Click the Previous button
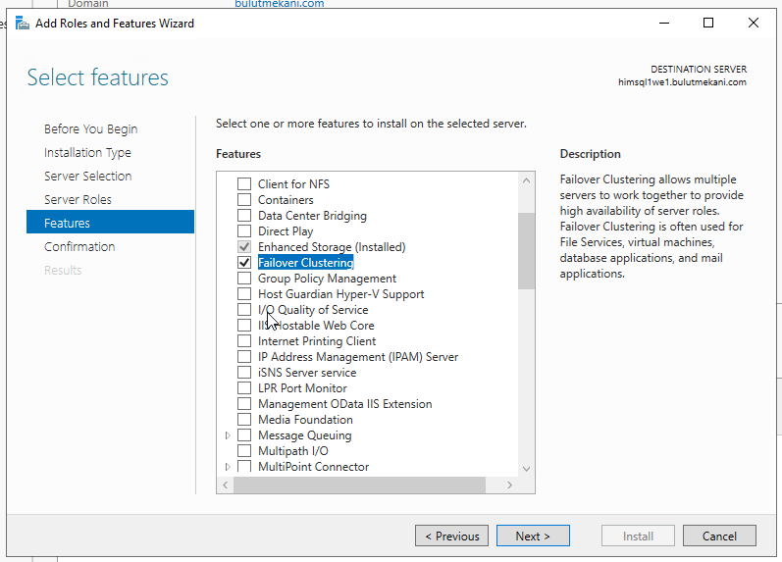Viewport: 782px width, 562px height. click(452, 536)
